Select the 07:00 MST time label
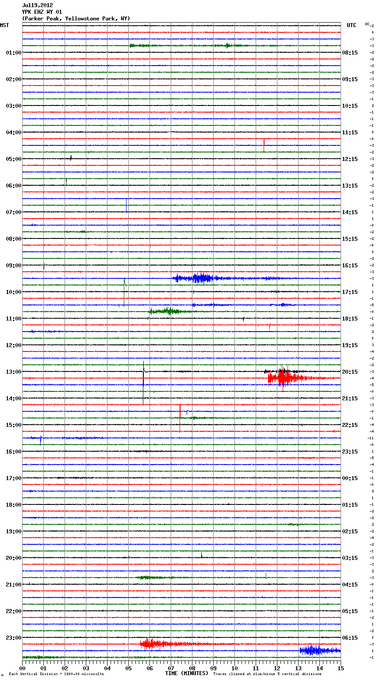Viewport: 376px width, 680px height. (x=13, y=212)
